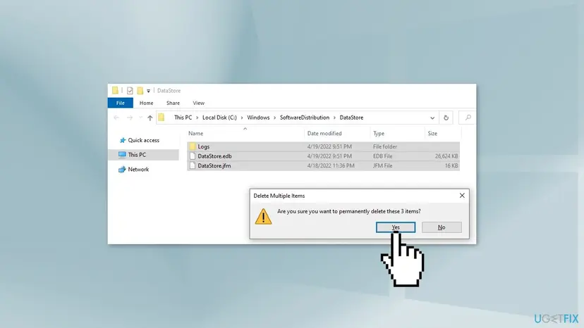Click the DataStore.edb file icon
This screenshot has height=328, width=584.
pos(192,156)
